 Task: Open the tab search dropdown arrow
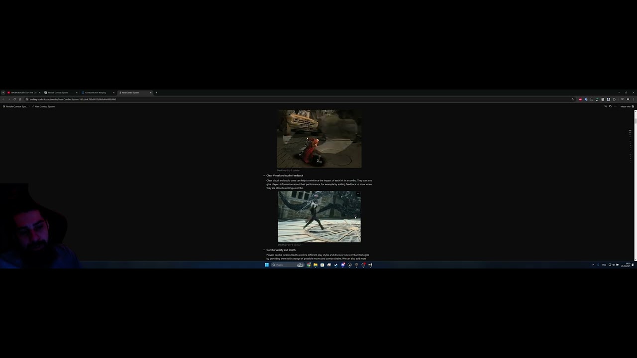3,92
